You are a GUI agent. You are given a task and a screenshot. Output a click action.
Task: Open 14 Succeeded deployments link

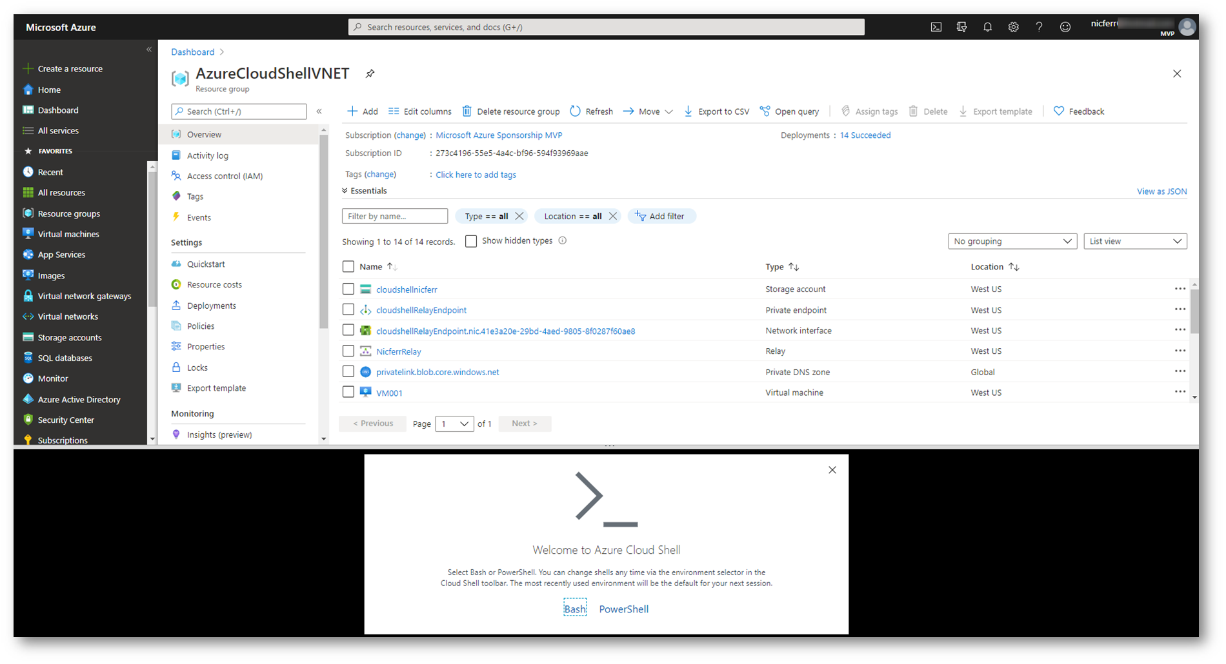(865, 135)
